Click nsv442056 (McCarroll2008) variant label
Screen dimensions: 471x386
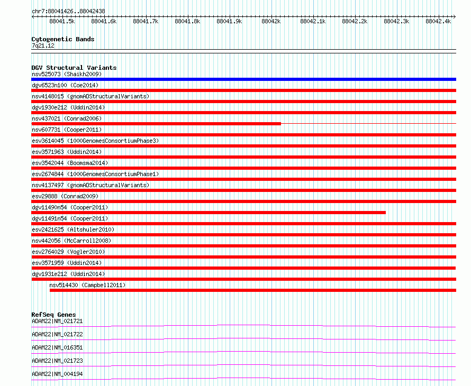point(71,241)
